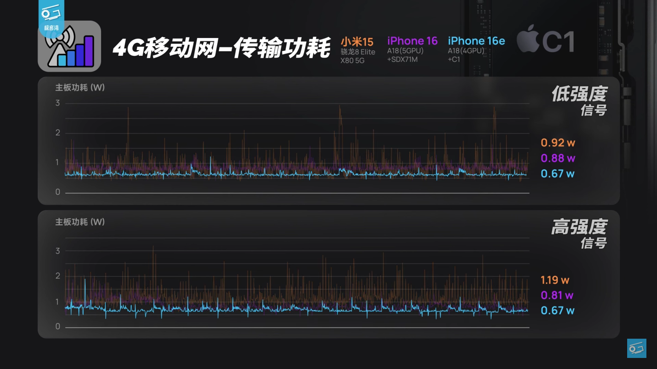Click the 4G signal tower icon
657x369 pixels.
tap(69, 46)
